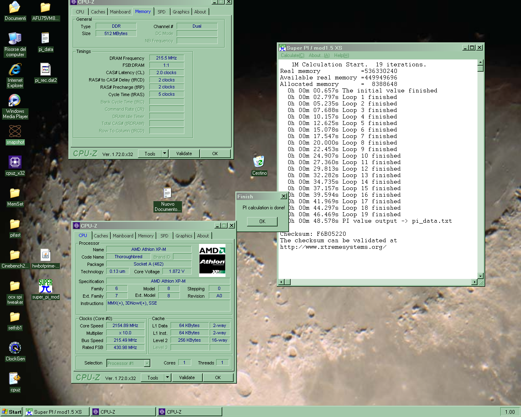Activate the second CPU-Z taskbar button
521x417 pixels.
[x=190, y=412]
